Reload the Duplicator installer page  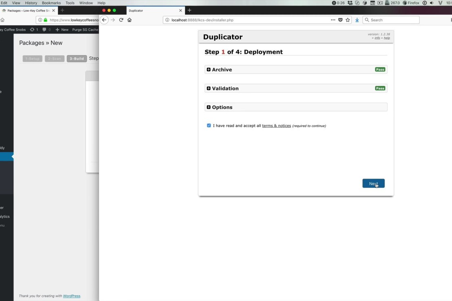coord(121,20)
